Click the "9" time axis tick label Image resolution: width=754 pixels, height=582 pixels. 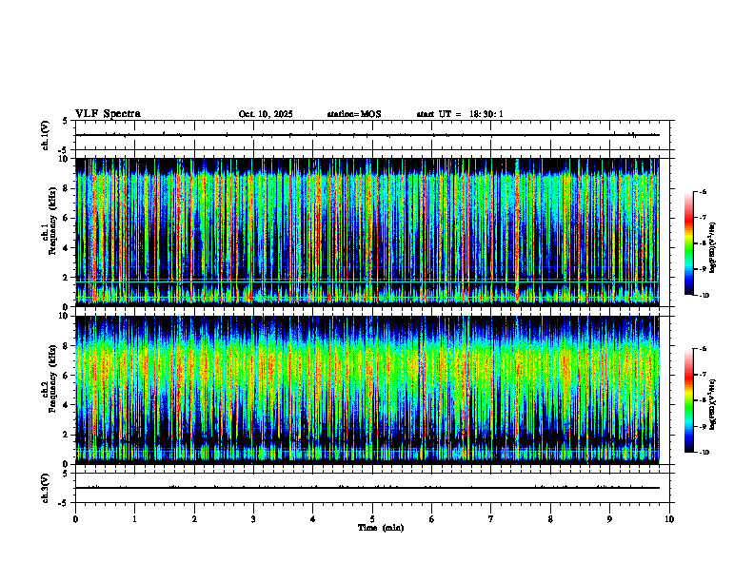(609, 519)
